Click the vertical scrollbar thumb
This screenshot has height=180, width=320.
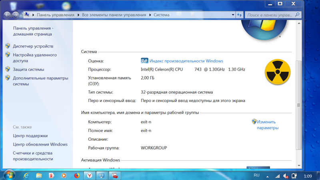[x=298, y=105]
